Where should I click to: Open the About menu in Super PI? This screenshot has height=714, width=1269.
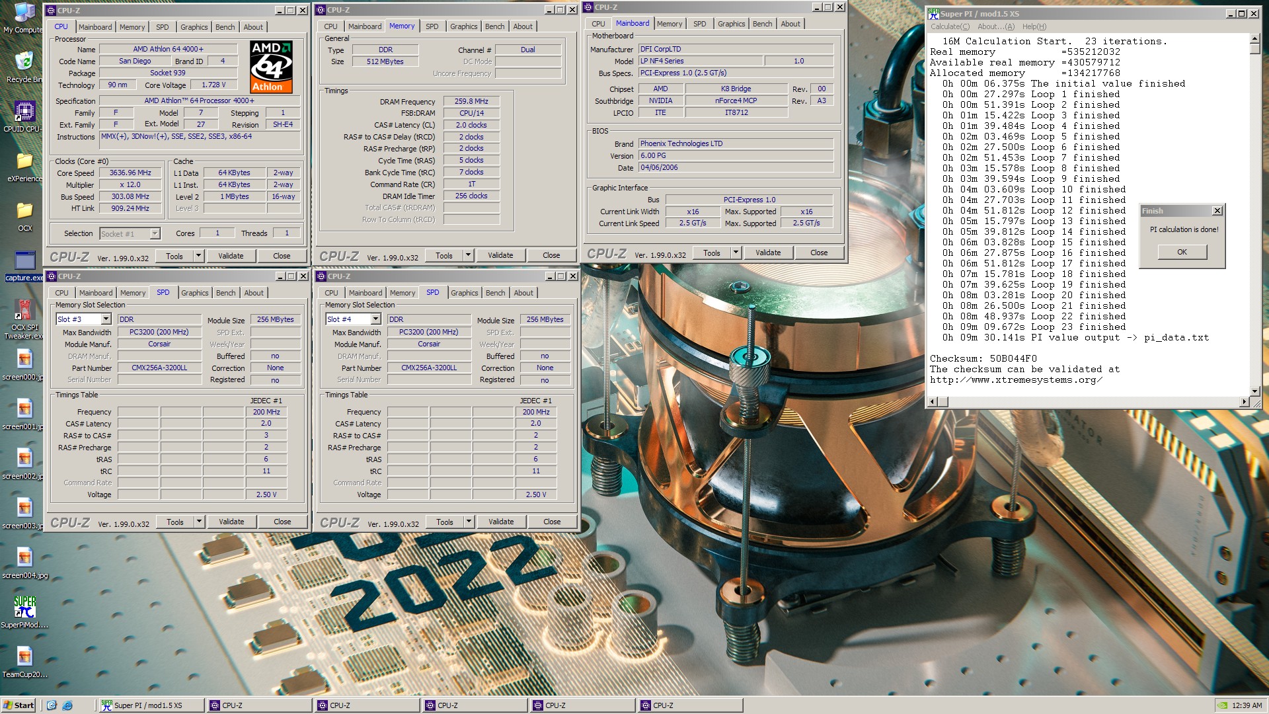coord(995,26)
